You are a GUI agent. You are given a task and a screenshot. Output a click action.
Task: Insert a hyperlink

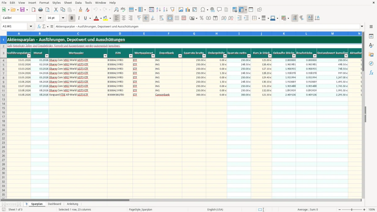tap(212, 10)
